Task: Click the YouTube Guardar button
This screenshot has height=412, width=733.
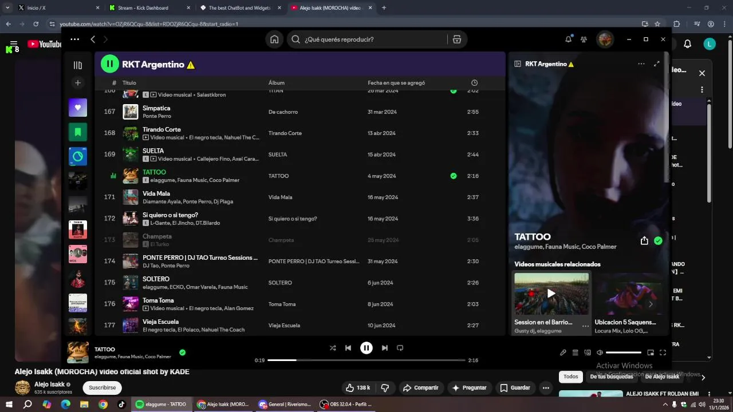Action: (515, 388)
